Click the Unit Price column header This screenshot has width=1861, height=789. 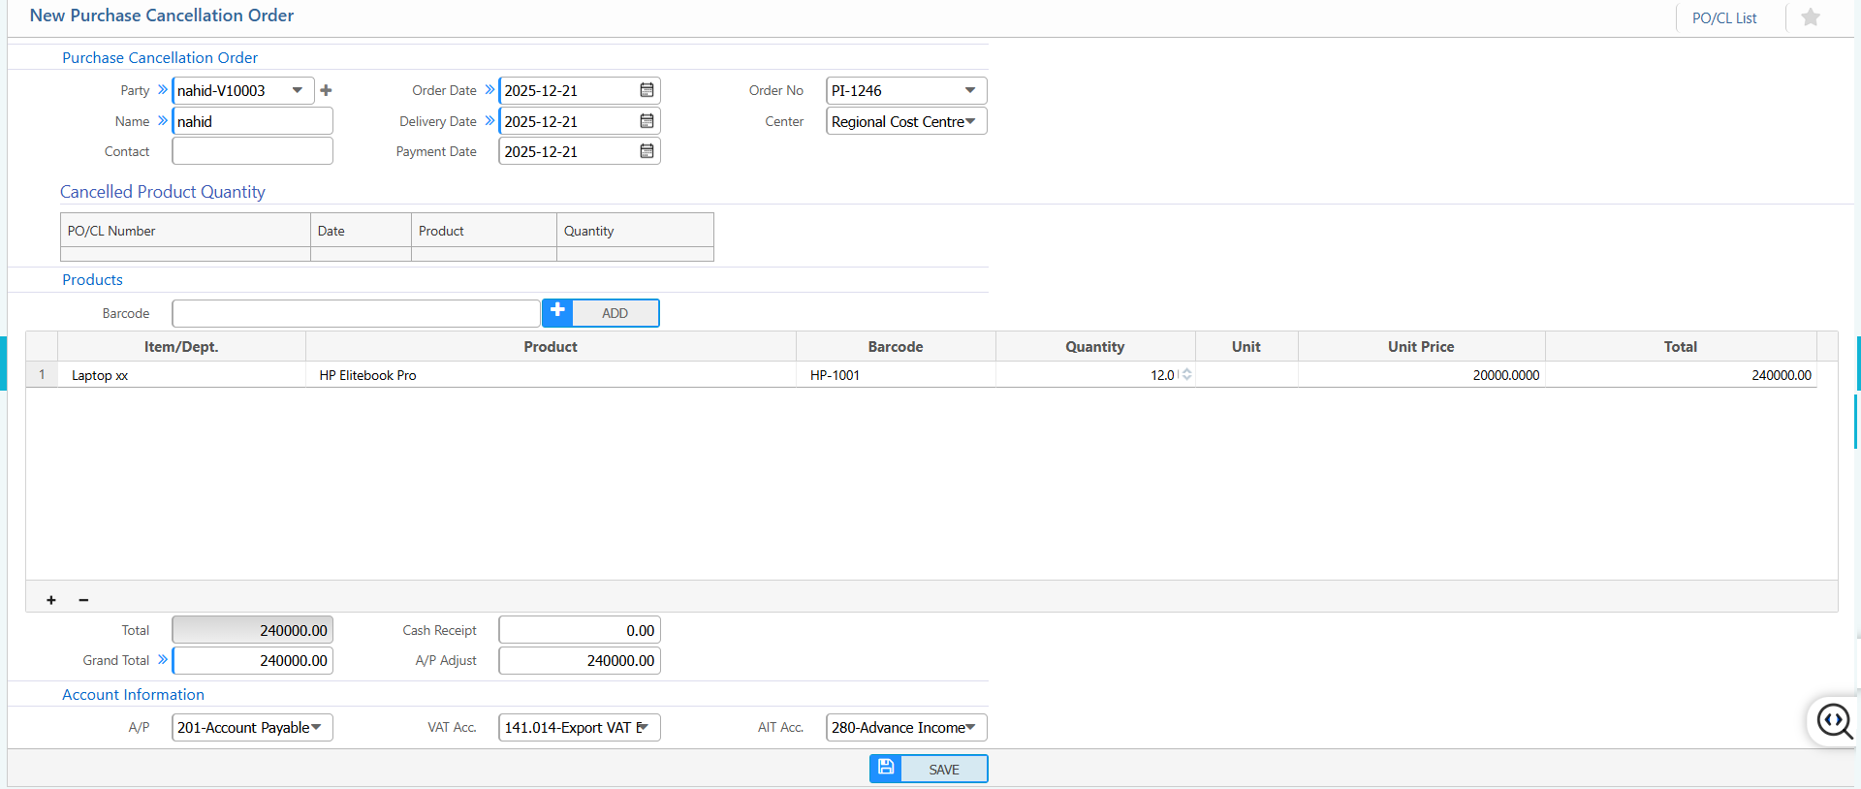pyautogui.click(x=1421, y=346)
